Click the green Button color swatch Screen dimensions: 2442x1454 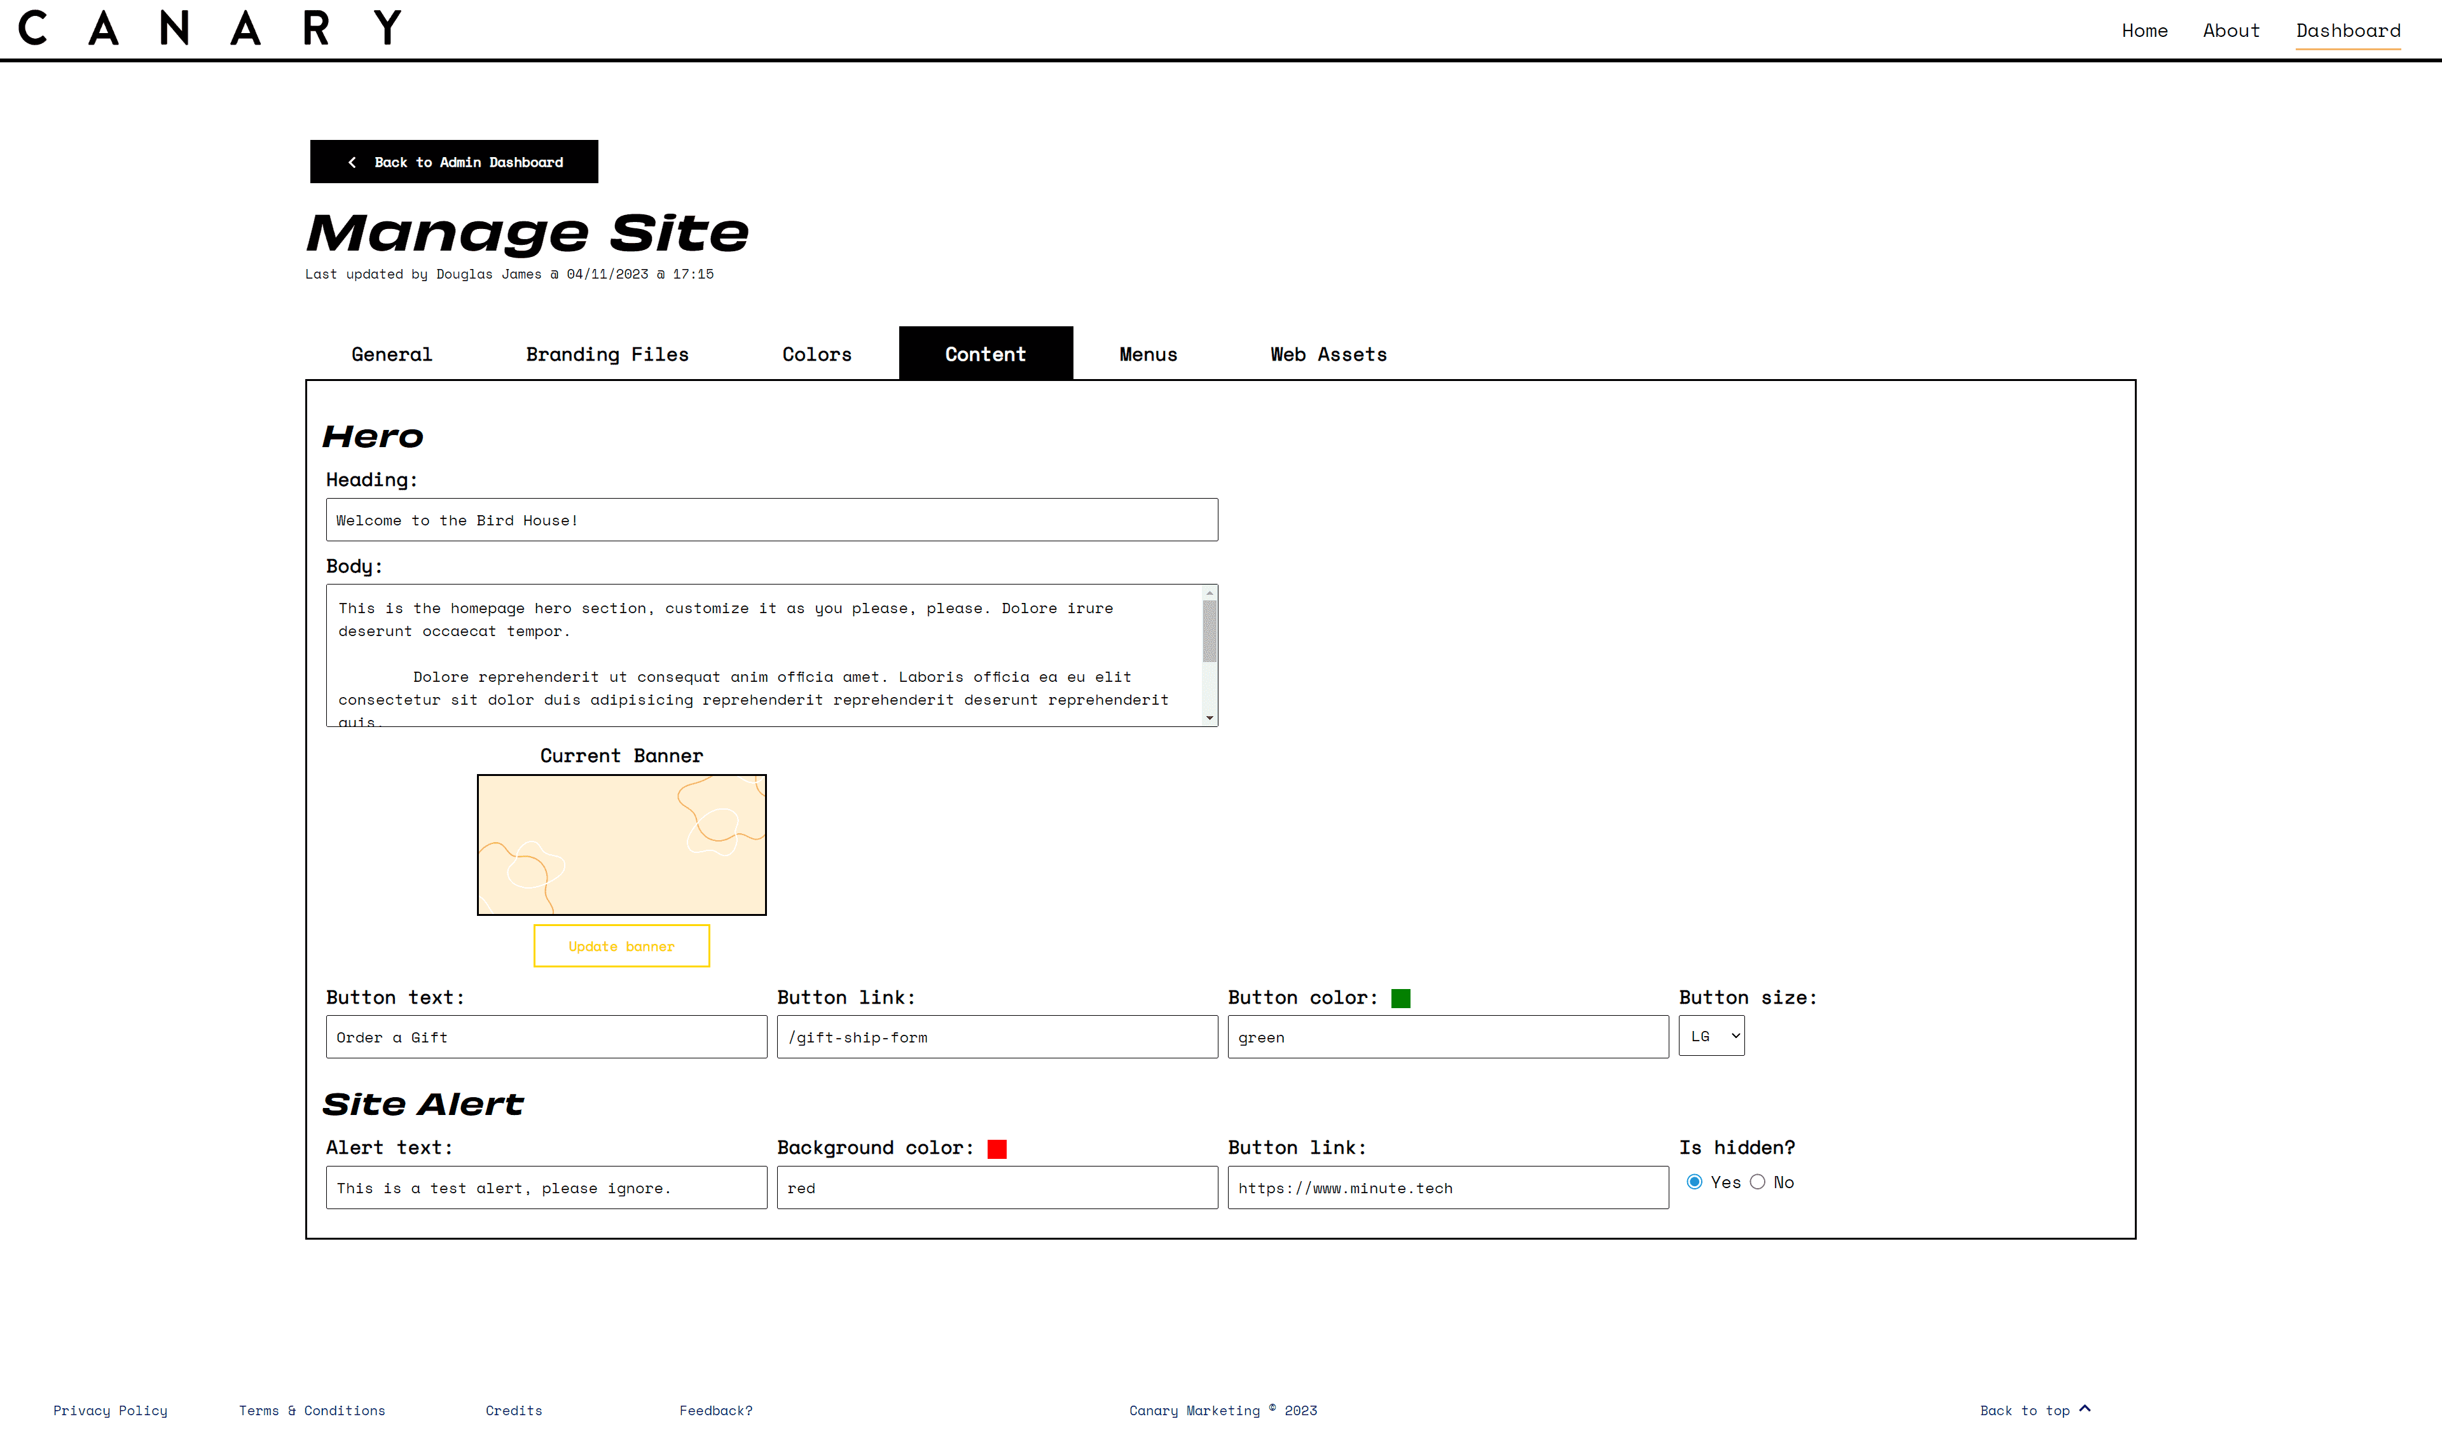click(1400, 999)
